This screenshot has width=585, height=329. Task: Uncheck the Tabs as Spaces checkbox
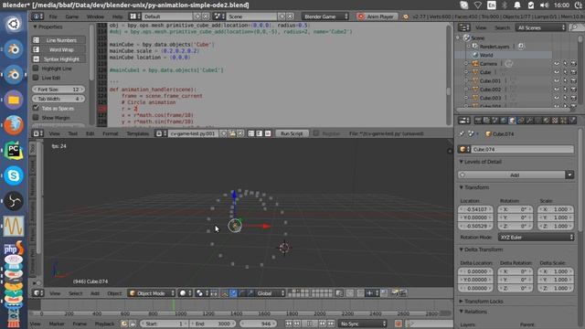click(36, 108)
